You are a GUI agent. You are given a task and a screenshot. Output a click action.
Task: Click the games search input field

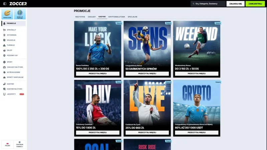click(208, 4)
